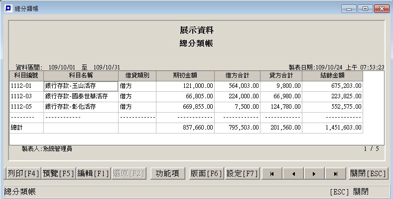393x199 pixels.
Task: Click the 製表人:系統管理員 footer text
Action: pyautogui.click(x=47, y=149)
